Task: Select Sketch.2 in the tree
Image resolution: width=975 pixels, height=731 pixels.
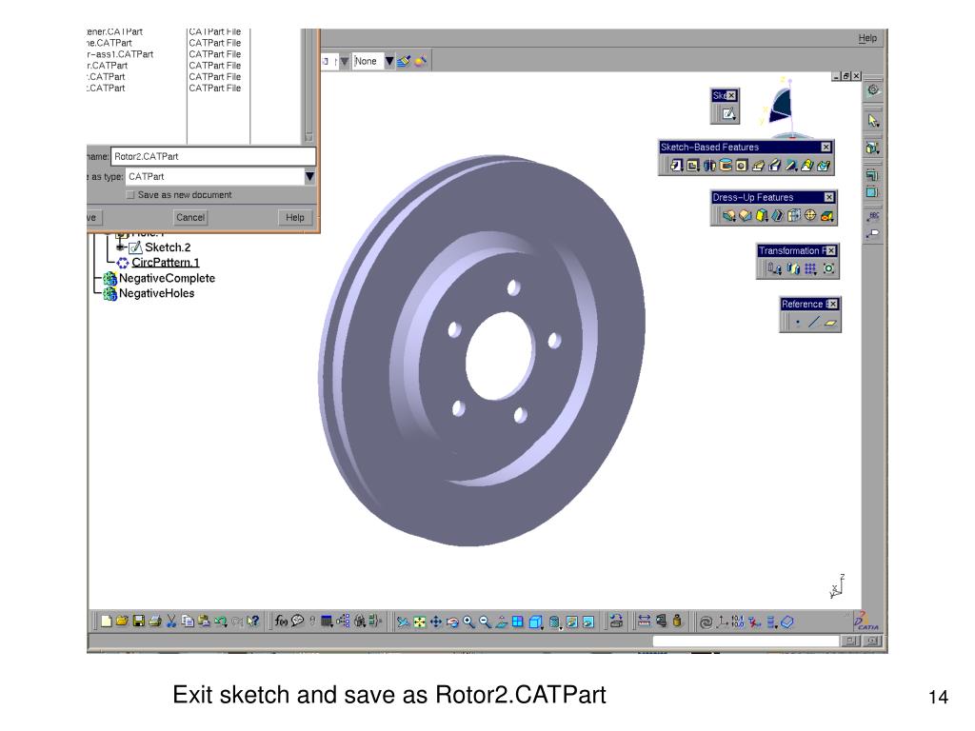Action: [168, 247]
